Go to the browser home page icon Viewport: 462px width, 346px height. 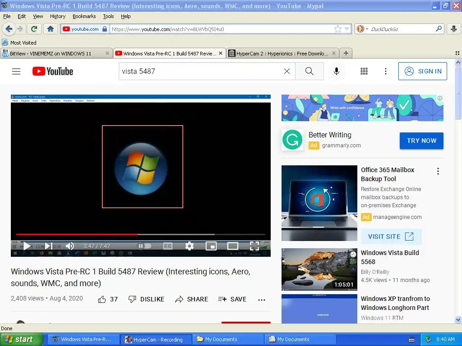tap(51, 29)
